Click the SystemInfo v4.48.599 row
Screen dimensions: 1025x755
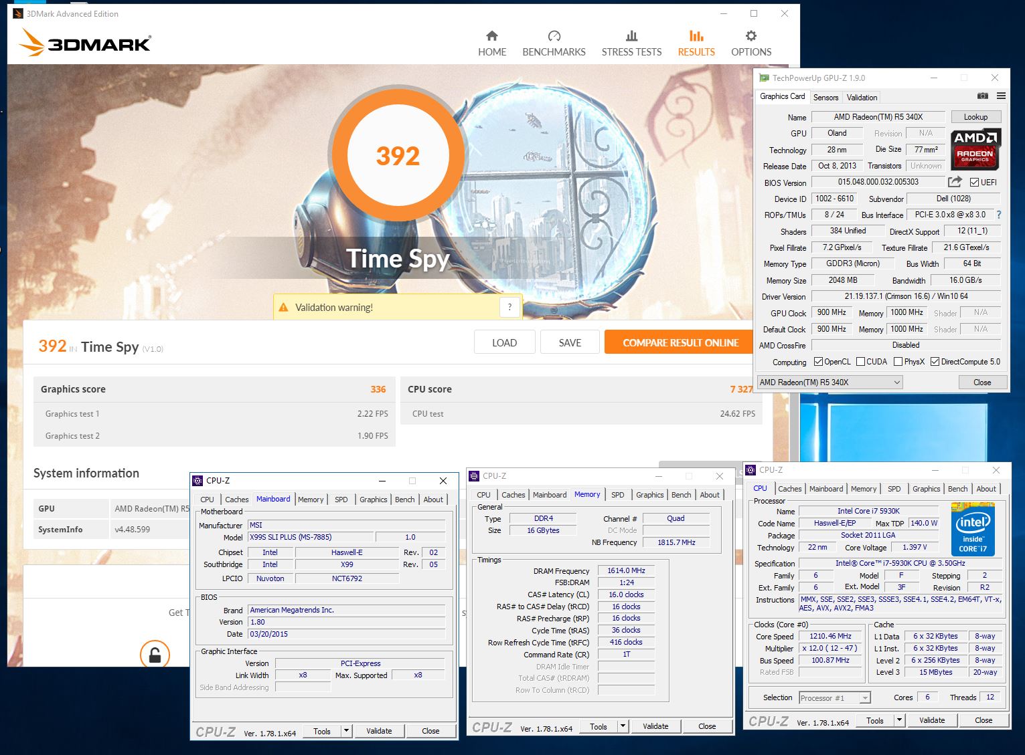pyautogui.click(x=112, y=529)
